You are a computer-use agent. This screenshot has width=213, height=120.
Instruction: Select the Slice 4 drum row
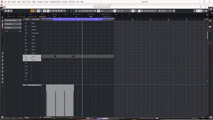point(32,50)
